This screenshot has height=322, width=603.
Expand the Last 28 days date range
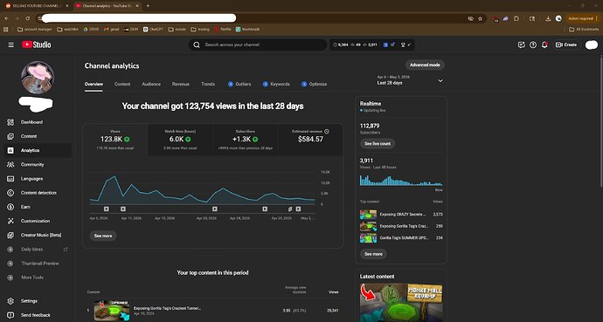click(410, 80)
